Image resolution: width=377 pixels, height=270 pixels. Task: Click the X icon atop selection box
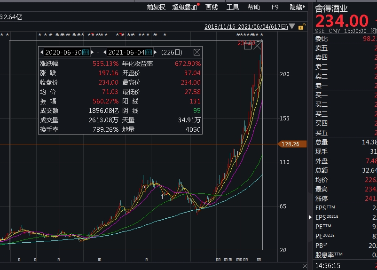tap(258, 46)
